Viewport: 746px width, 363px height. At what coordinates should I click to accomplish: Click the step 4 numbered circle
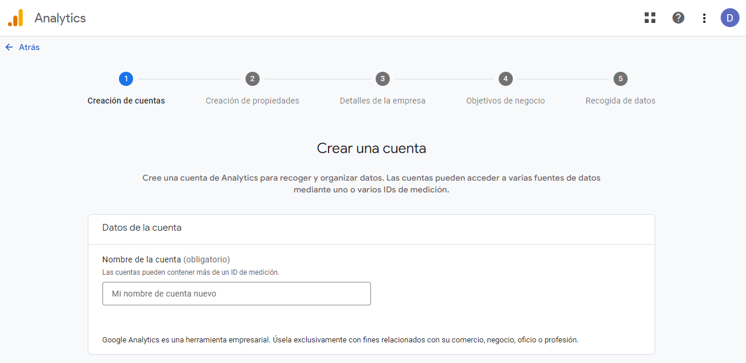pos(505,78)
